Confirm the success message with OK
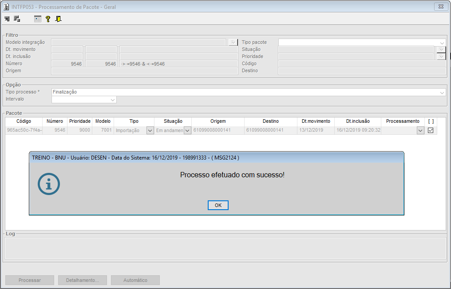The height and width of the screenshot is (289, 451). (x=218, y=205)
